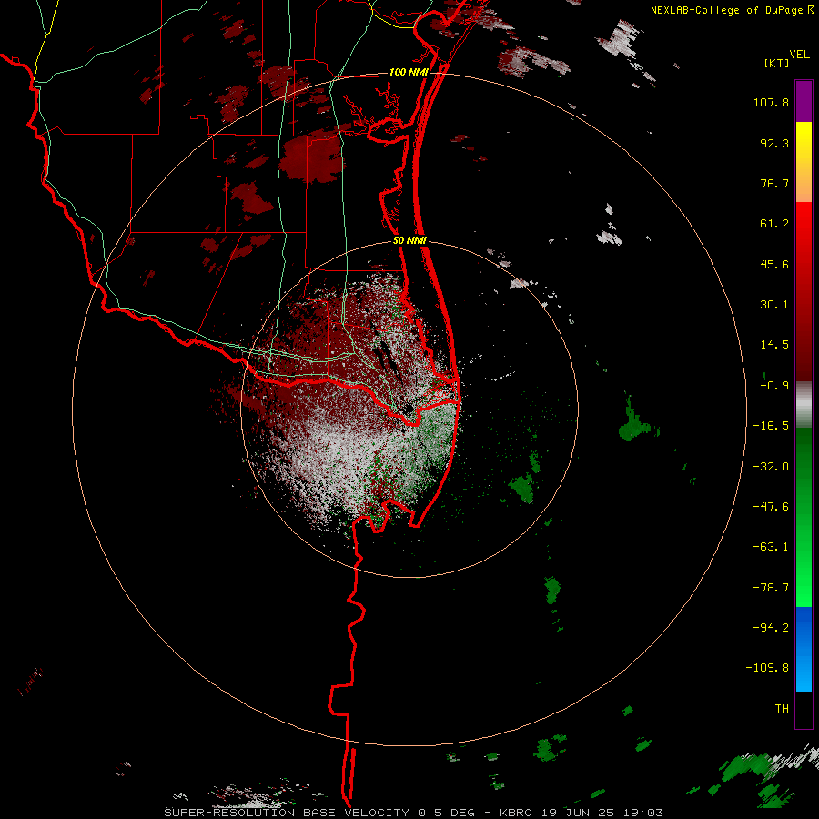819x819 pixels.
Task: Click the 61.2 legend value
Action: [x=774, y=224]
